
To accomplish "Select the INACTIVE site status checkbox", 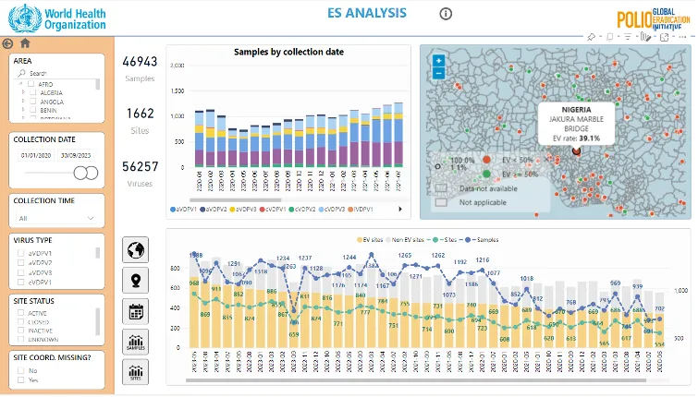I will coord(20,331).
